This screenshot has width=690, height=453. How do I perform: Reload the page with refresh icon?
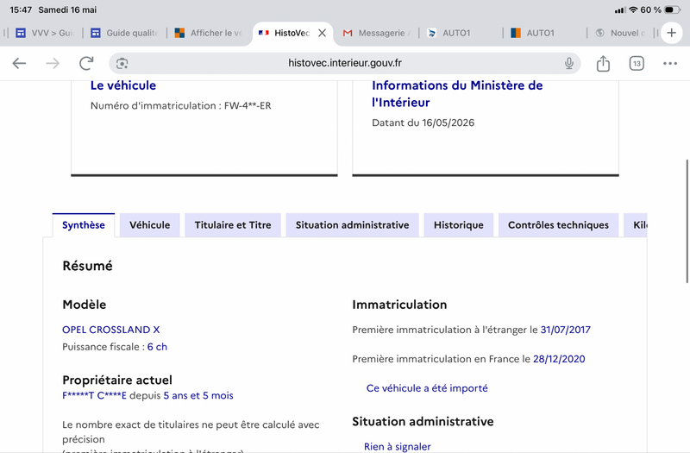coord(86,63)
